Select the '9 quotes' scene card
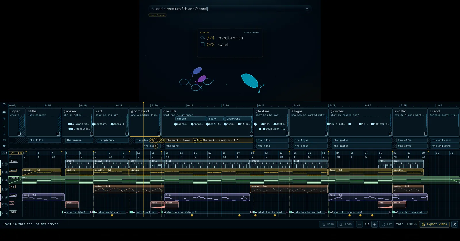 (x=360, y=122)
